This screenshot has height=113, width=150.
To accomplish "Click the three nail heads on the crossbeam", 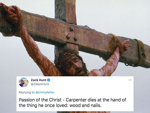I will click(72, 34).
